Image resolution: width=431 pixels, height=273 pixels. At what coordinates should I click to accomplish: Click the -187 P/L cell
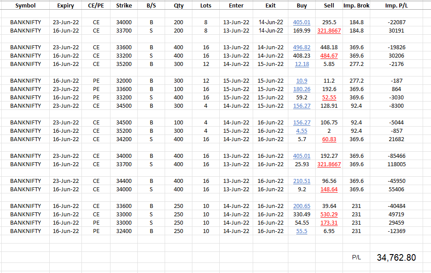point(396,80)
